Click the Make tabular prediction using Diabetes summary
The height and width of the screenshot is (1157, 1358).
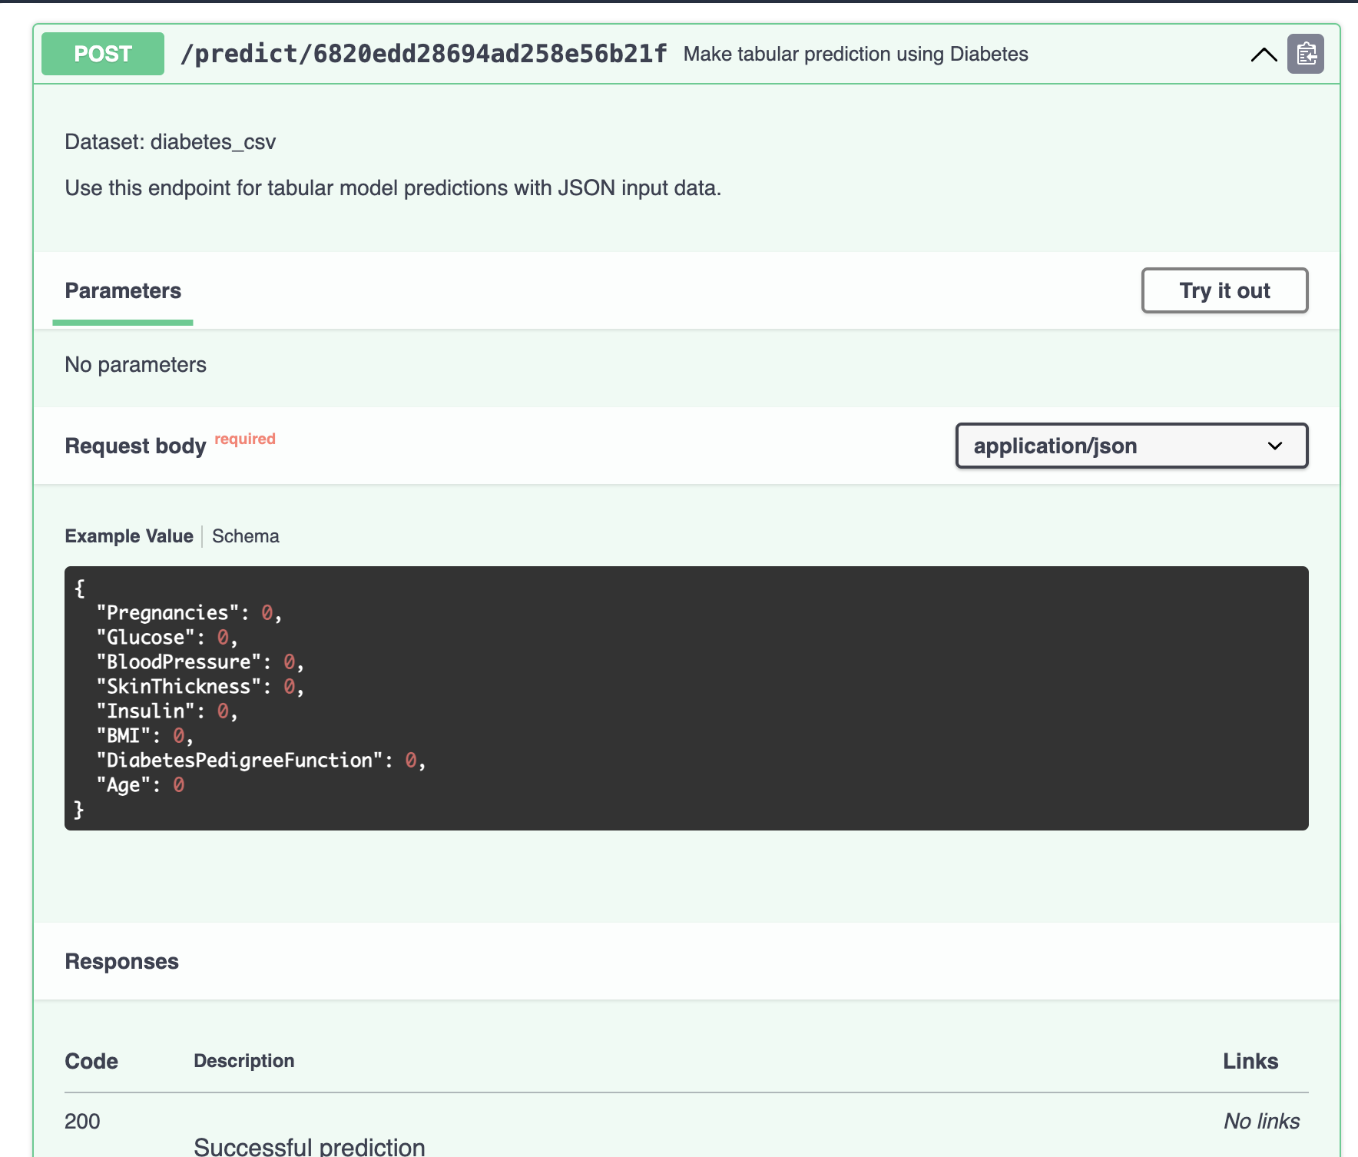tap(855, 54)
